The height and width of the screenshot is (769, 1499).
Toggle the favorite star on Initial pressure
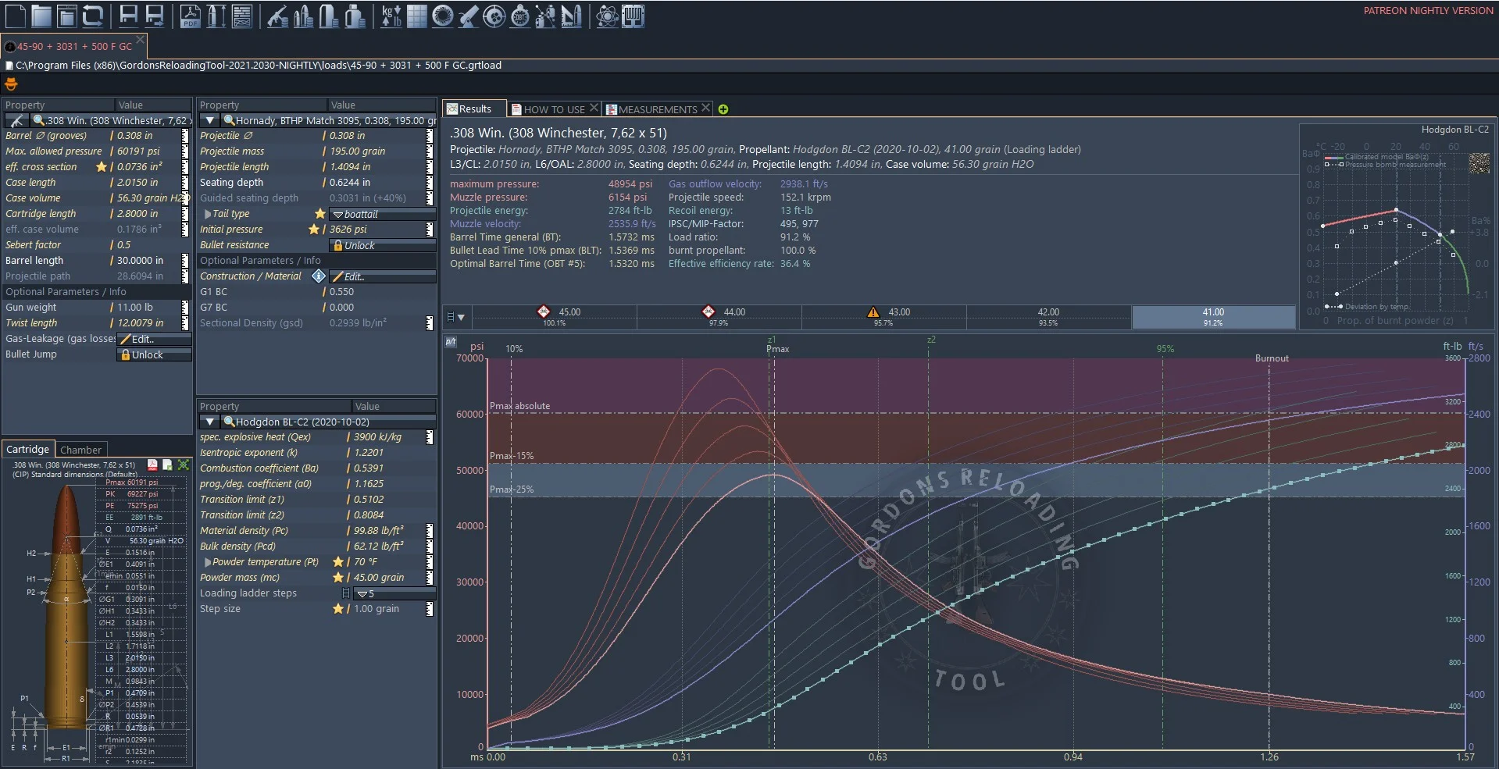[314, 229]
